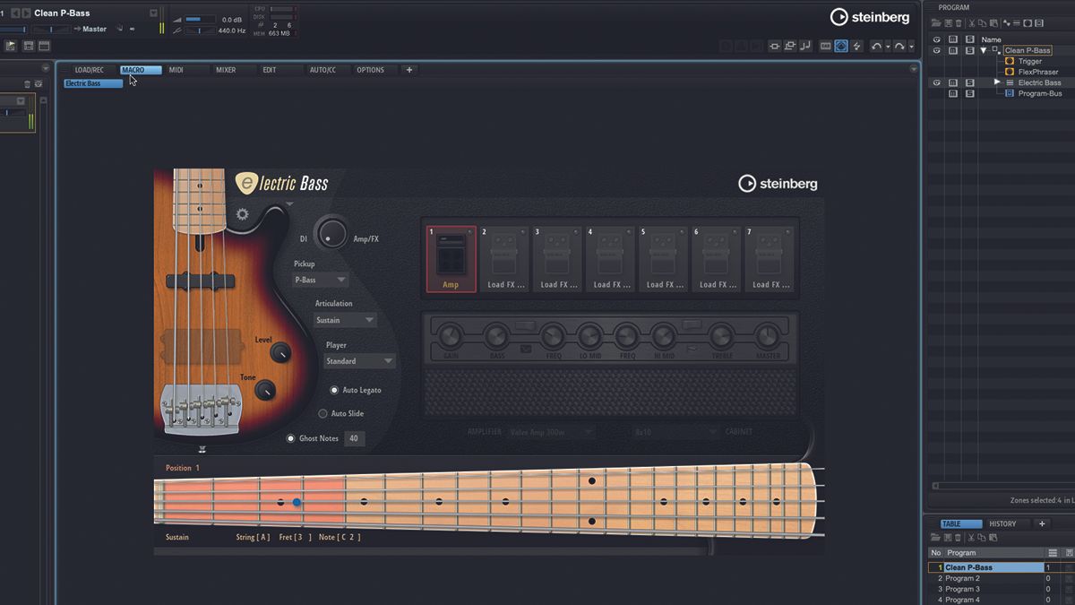The image size is (1075, 605).
Task: Select Program 2 in program table
Action: (x=985, y=578)
